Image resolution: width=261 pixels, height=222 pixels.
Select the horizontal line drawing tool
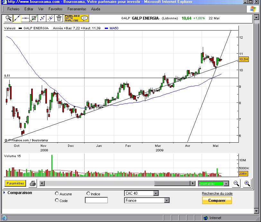pyautogui.click(x=25, y=18)
